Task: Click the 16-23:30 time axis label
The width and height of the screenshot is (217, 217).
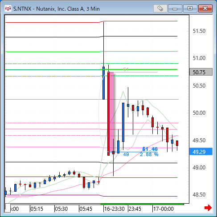Action: point(115,209)
